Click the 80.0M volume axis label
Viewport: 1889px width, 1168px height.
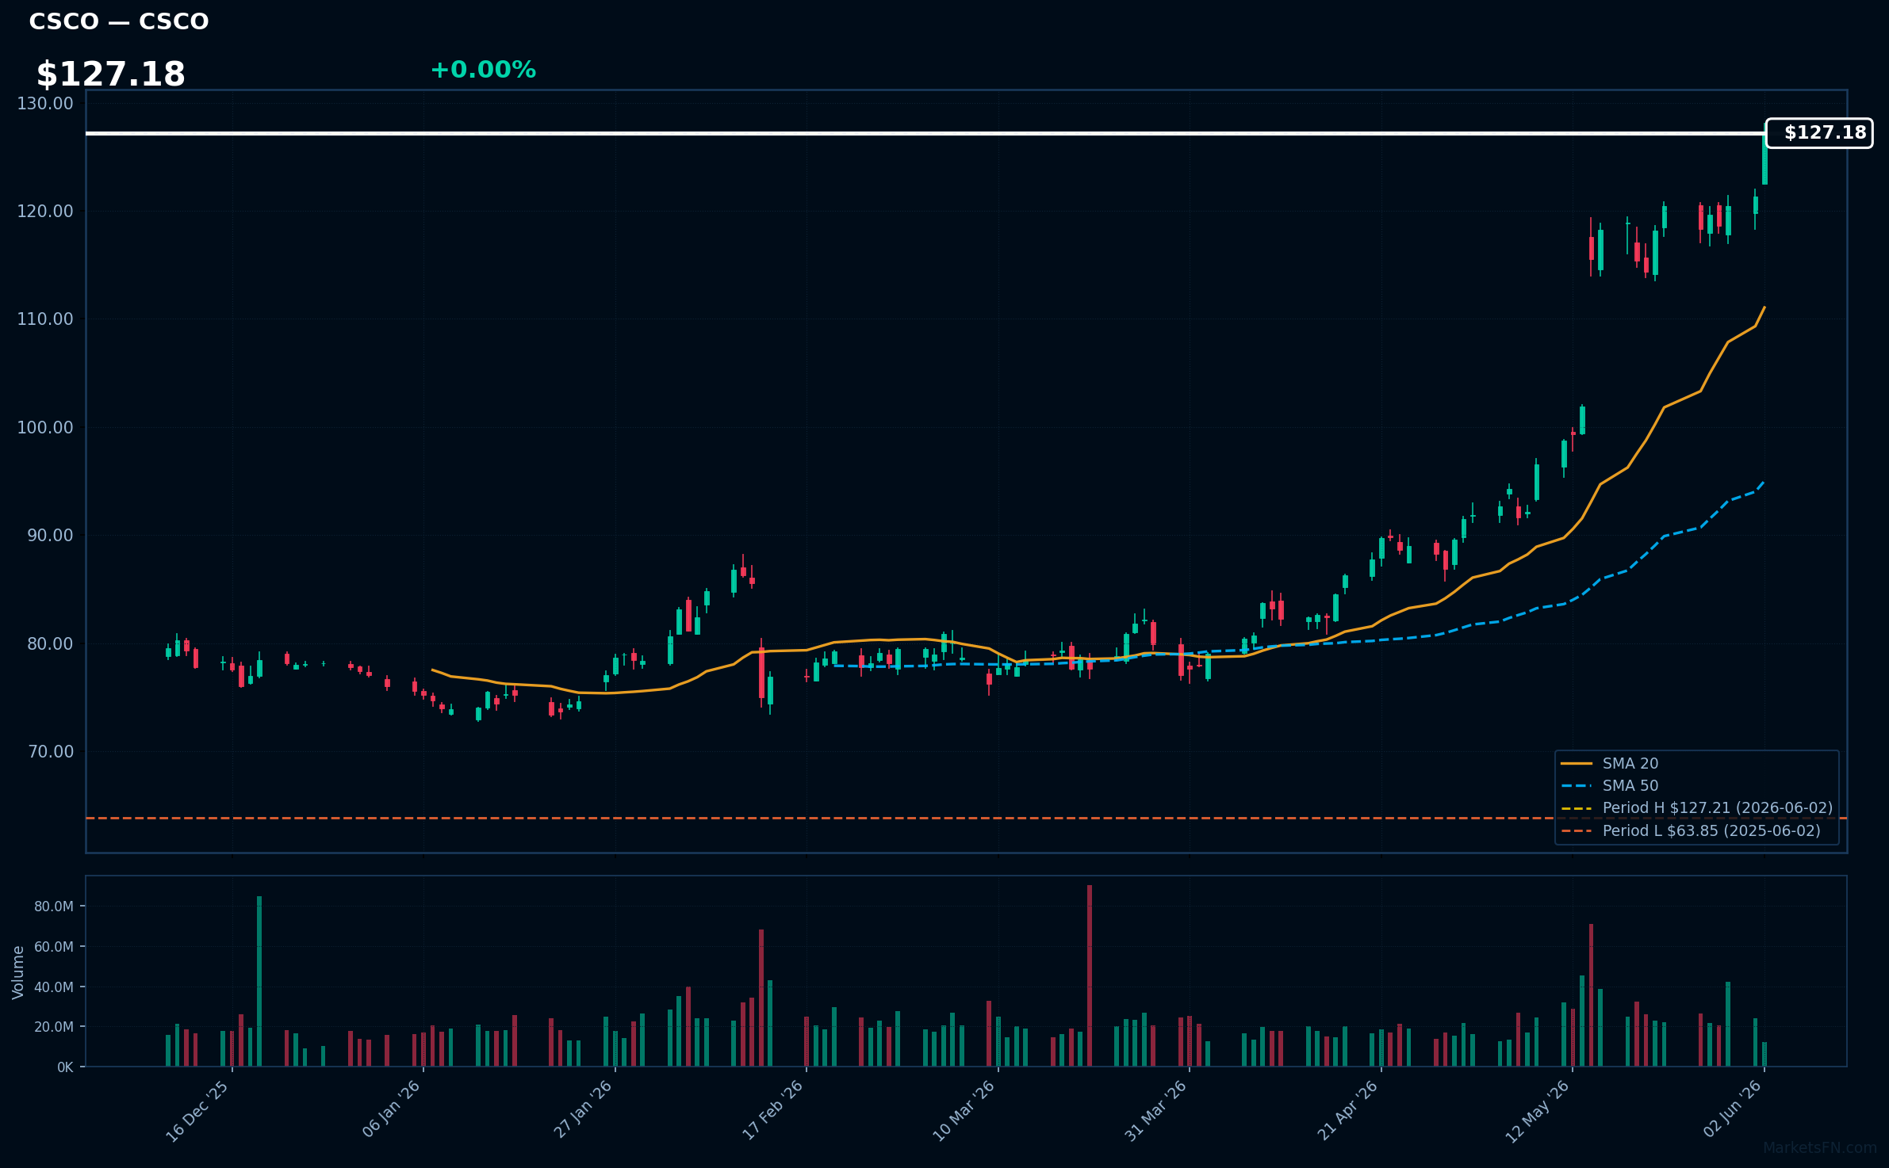[x=54, y=907]
